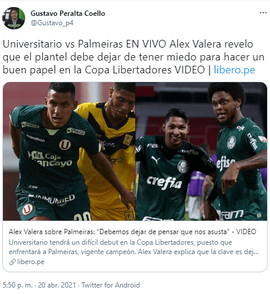Open the Palmeiras players photo in card
The image size is (270, 294).
[x=201, y=151]
